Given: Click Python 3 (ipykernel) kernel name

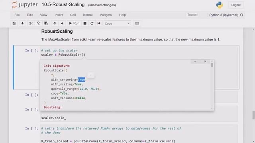Looking at the screenshot, I should pyautogui.click(x=224, y=15).
